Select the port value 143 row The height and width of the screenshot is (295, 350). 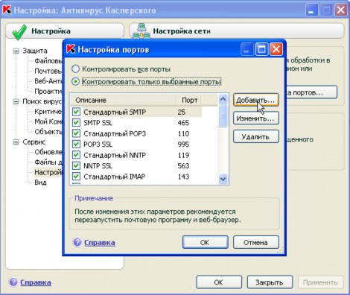tap(183, 177)
